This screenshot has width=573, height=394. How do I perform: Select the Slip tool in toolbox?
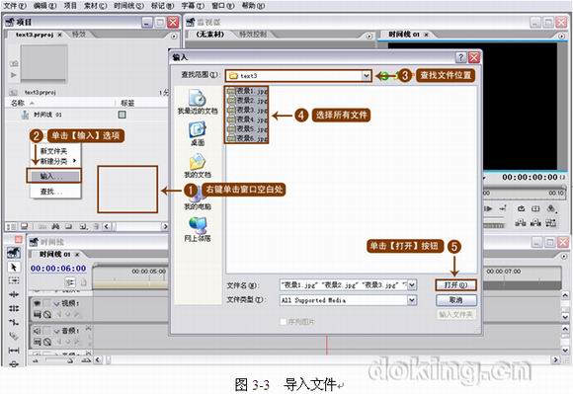pyautogui.click(x=14, y=351)
